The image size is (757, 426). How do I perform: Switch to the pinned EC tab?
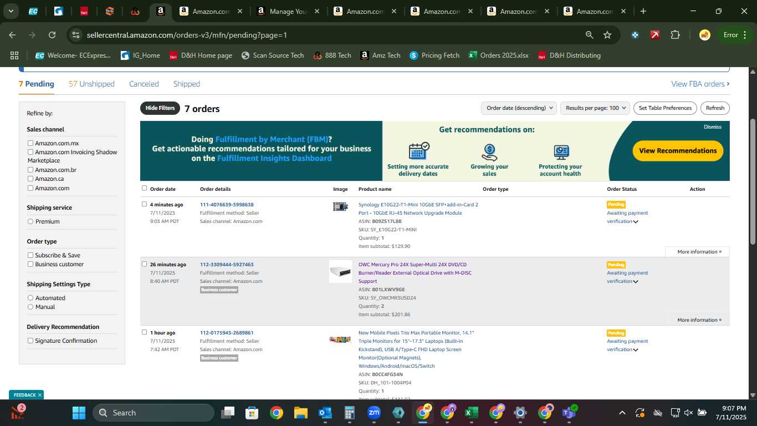coord(33,11)
